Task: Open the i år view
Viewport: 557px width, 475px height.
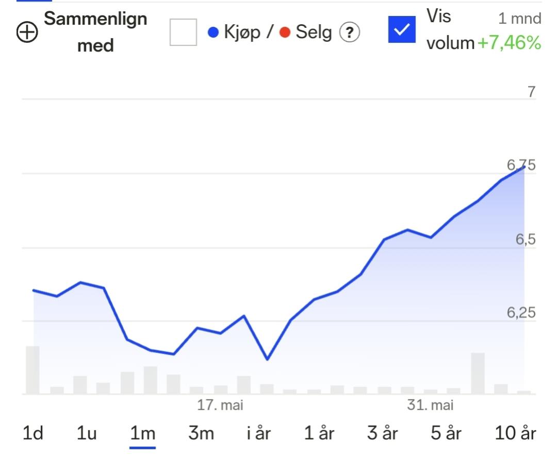Action: click(x=259, y=434)
